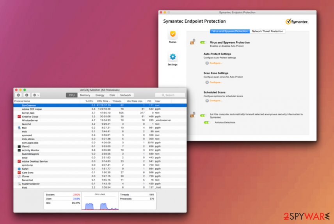Select the com.apple.sbd process row
The height and width of the screenshot is (224, 334).
point(100,143)
